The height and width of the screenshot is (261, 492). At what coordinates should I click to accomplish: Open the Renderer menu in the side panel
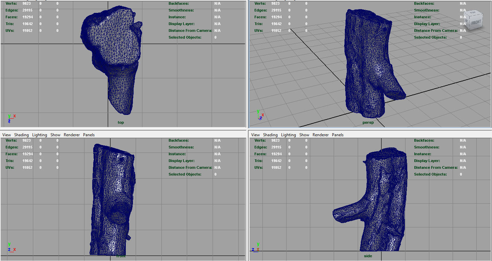tap(320, 135)
